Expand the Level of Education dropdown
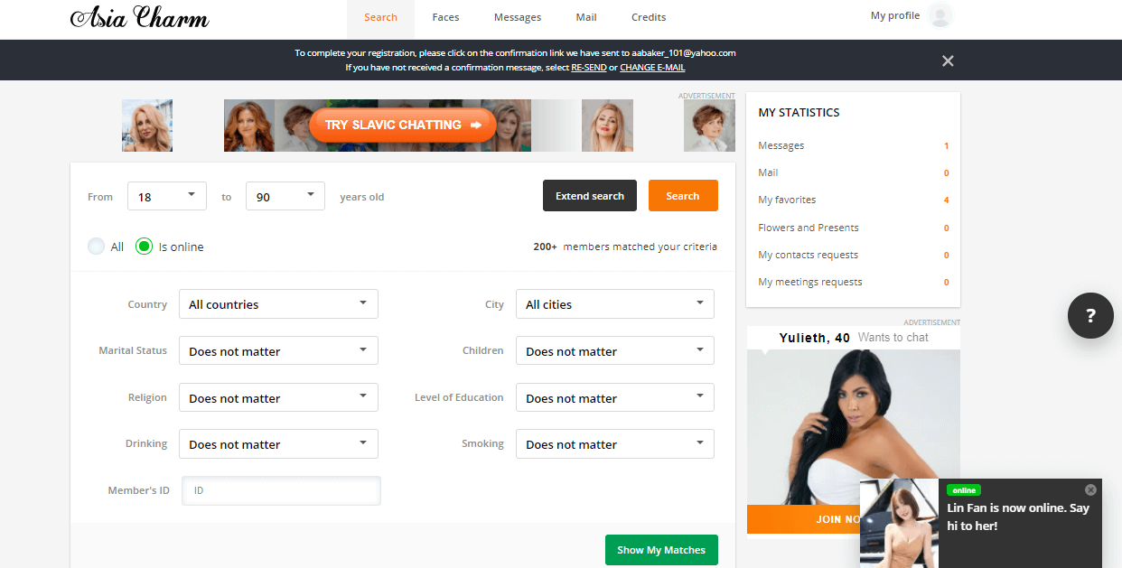This screenshot has width=1122, height=568. [615, 397]
